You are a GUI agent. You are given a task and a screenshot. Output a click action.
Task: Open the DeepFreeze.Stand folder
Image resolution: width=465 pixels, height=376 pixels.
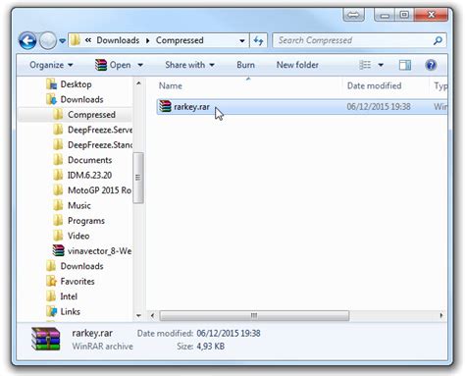(x=100, y=144)
